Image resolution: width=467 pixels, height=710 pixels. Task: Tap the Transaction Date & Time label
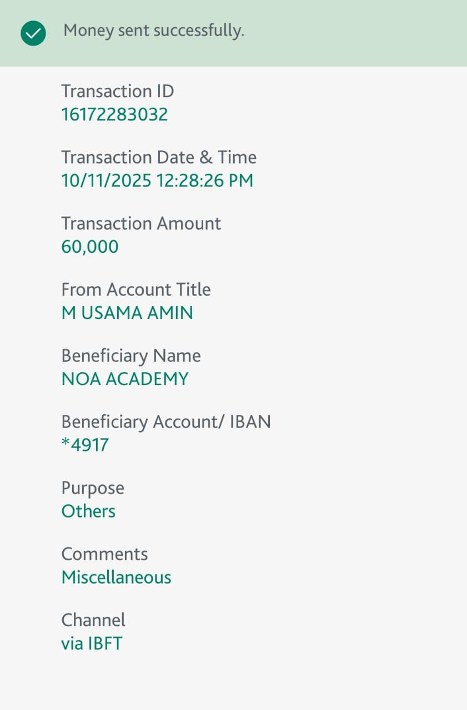coord(159,158)
